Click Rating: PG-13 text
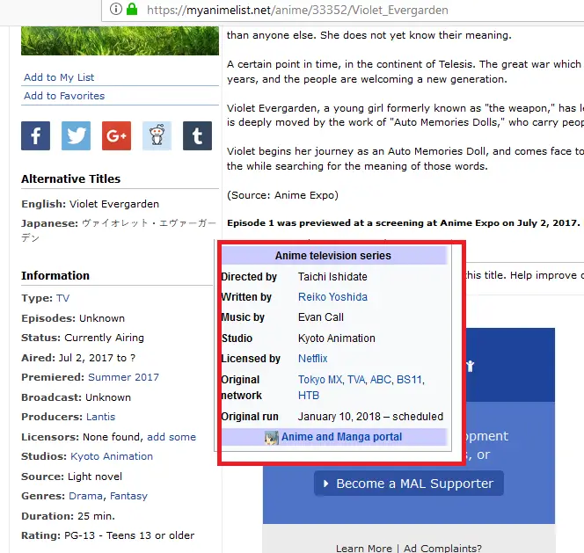The image size is (584, 553). [x=107, y=535]
